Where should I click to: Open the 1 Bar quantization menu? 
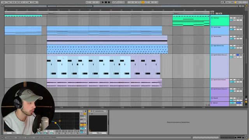[x=35, y=2]
